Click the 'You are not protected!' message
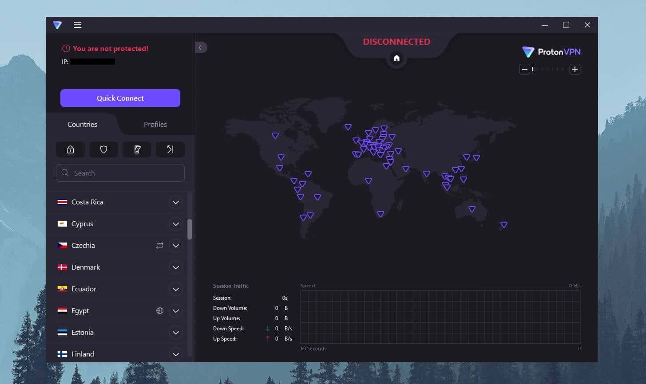Image resolution: width=646 pixels, height=384 pixels. [111, 48]
